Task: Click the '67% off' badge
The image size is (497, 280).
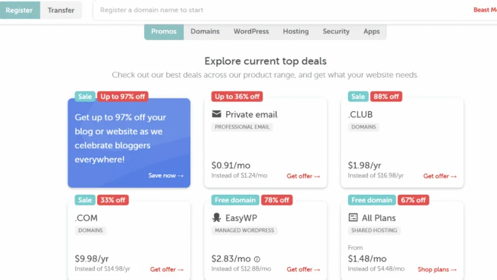Action: click(413, 200)
